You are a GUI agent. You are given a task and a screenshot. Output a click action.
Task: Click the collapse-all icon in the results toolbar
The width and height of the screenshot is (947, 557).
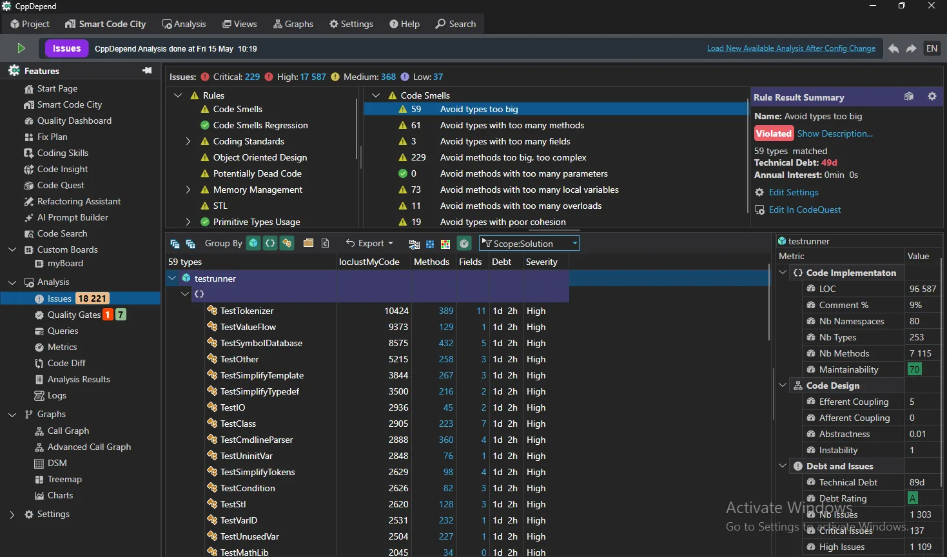[x=175, y=244]
